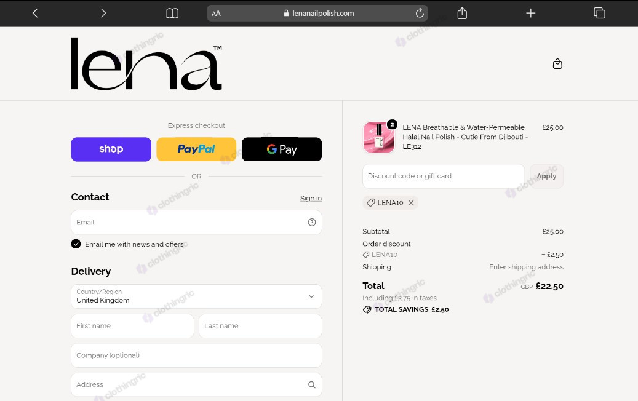Focus the Company (optional) field
This screenshot has height=401, width=638.
tap(196, 355)
